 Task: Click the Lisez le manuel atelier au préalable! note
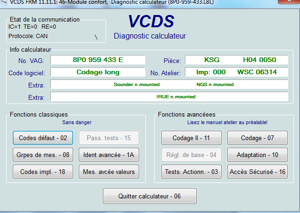[x=227, y=122]
